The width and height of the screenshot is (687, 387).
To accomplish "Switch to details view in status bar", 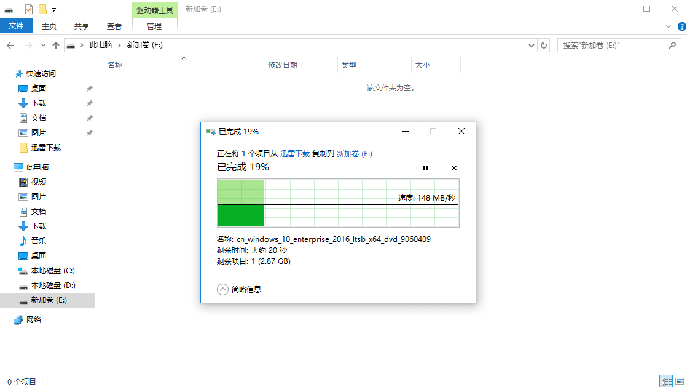I will tap(665, 381).
